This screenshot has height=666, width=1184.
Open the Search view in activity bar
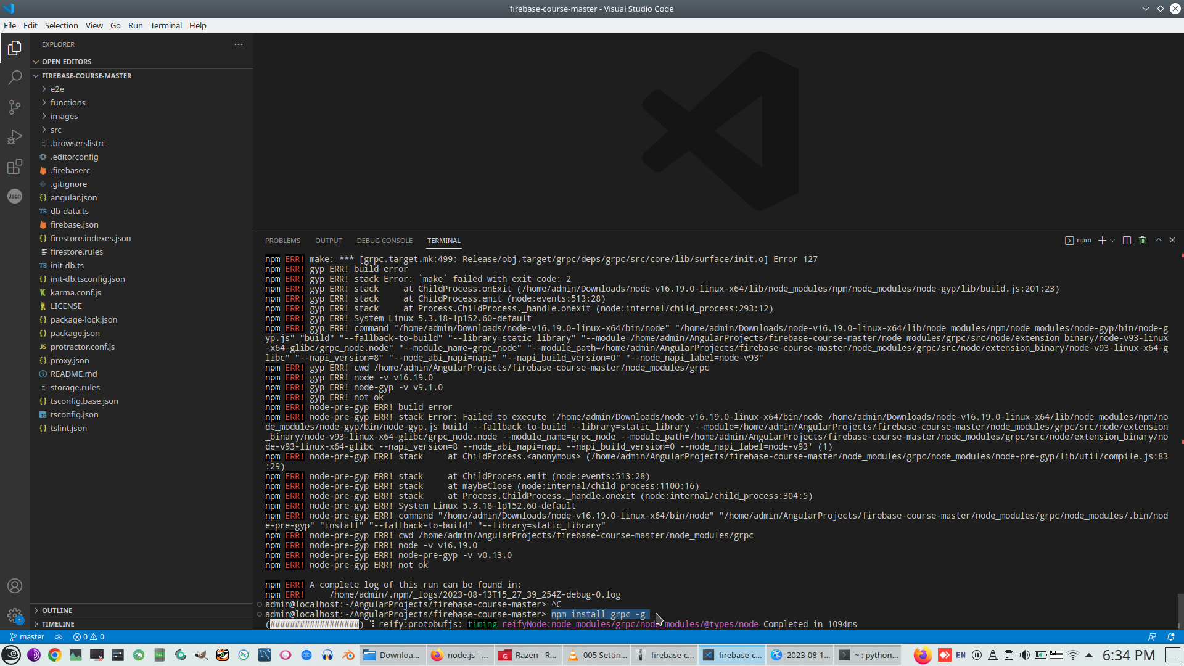pos(15,77)
